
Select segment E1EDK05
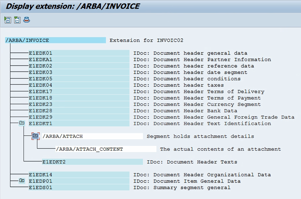(79, 79)
